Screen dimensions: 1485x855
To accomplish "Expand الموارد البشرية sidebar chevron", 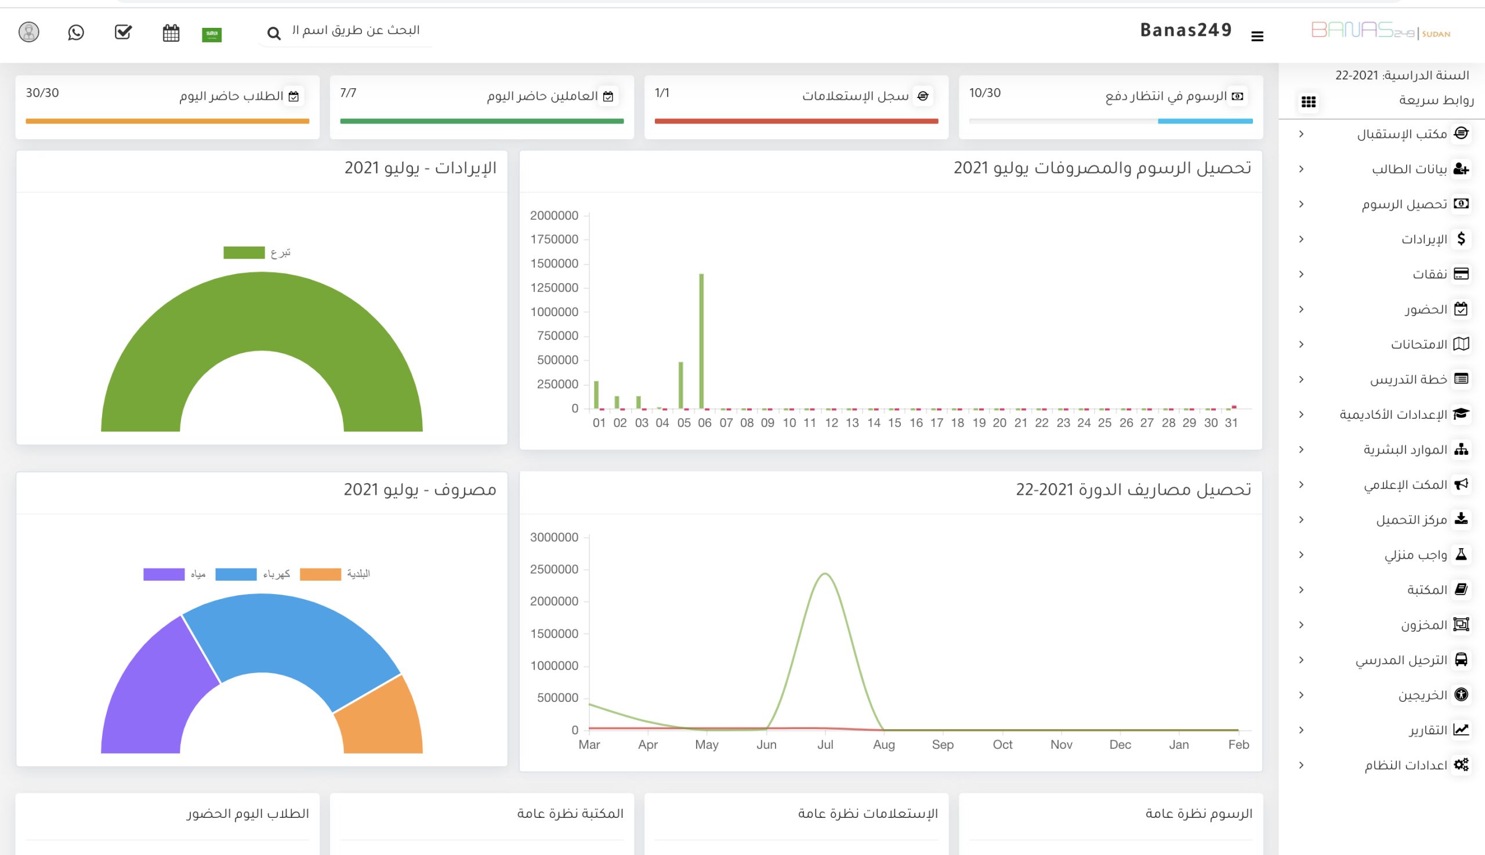I will 1301,449.
